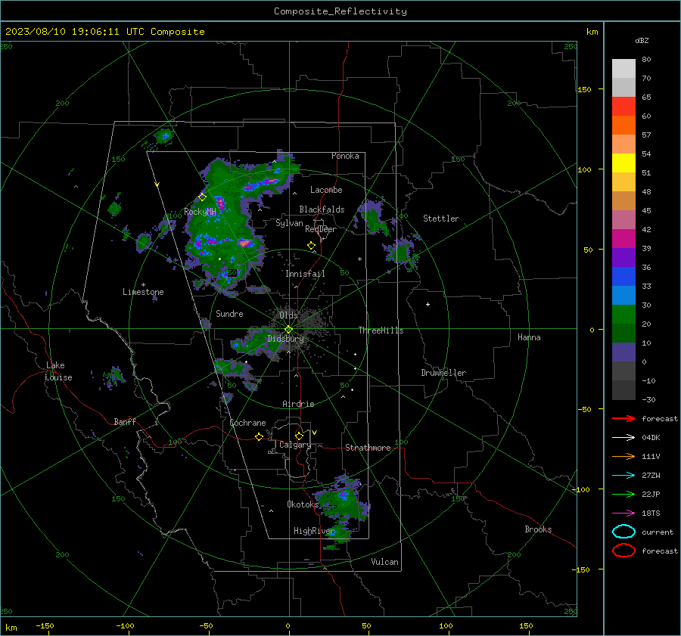Click the Lacombe town label
Image resolution: width=681 pixels, height=636 pixels.
[326, 190]
